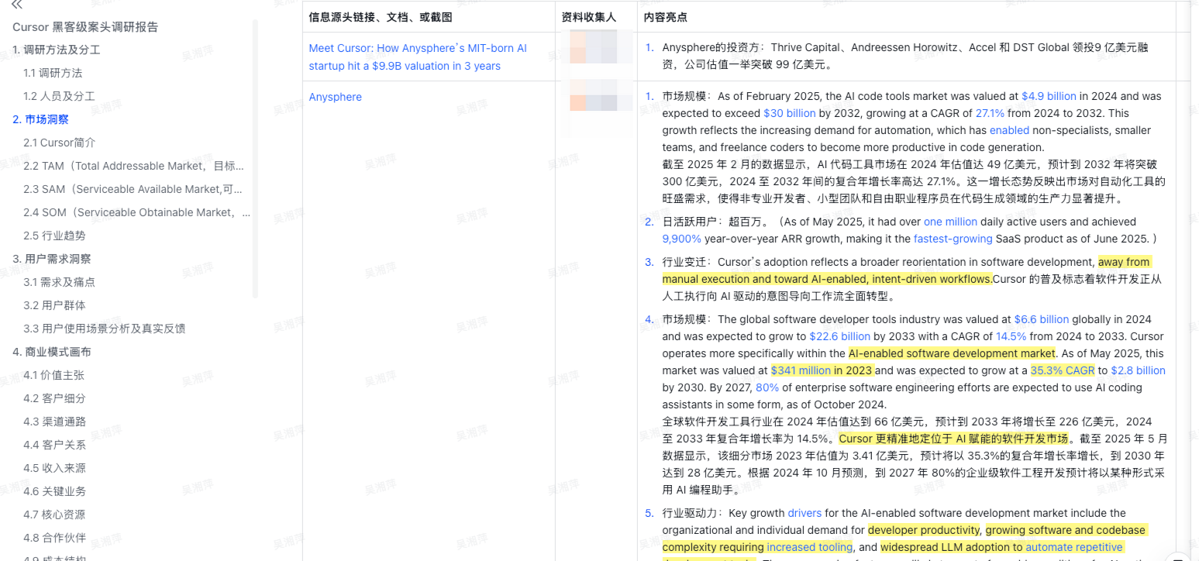Click the '内容亮点' column header
Viewport: 1199px width, 561px height.
coord(666,17)
